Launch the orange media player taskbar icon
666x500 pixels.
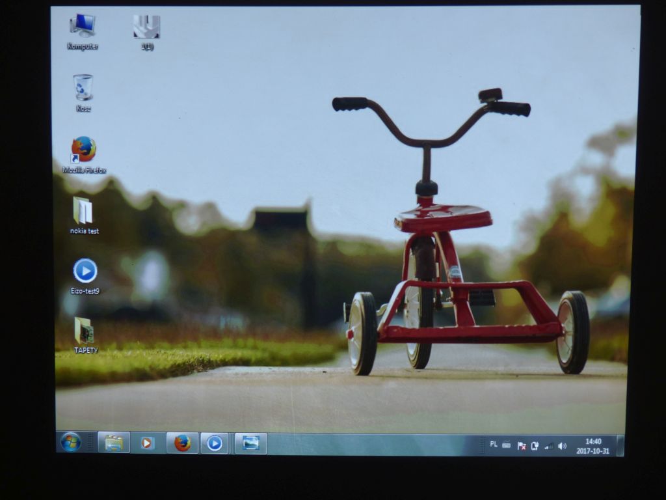(x=147, y=443)
